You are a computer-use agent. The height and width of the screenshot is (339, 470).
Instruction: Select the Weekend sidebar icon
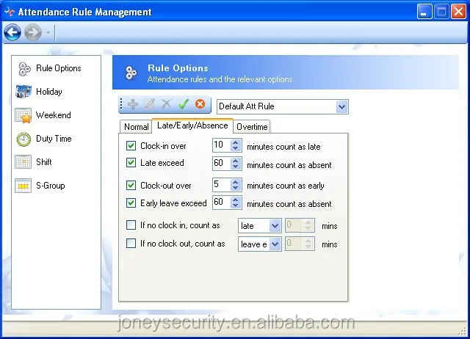[24, 115]
